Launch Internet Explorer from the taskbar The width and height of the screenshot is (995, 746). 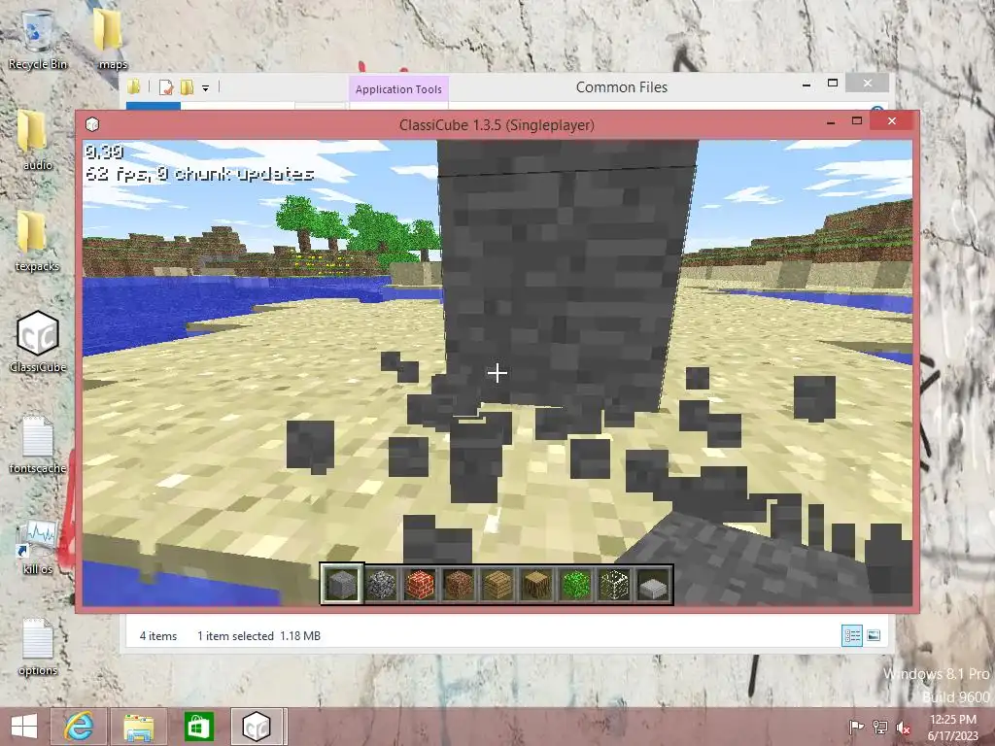coord(79,727)
